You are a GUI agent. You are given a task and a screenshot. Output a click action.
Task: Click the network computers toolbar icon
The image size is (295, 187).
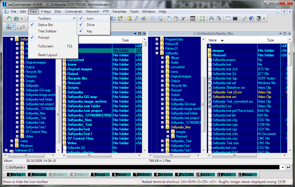tap(144, 18)
